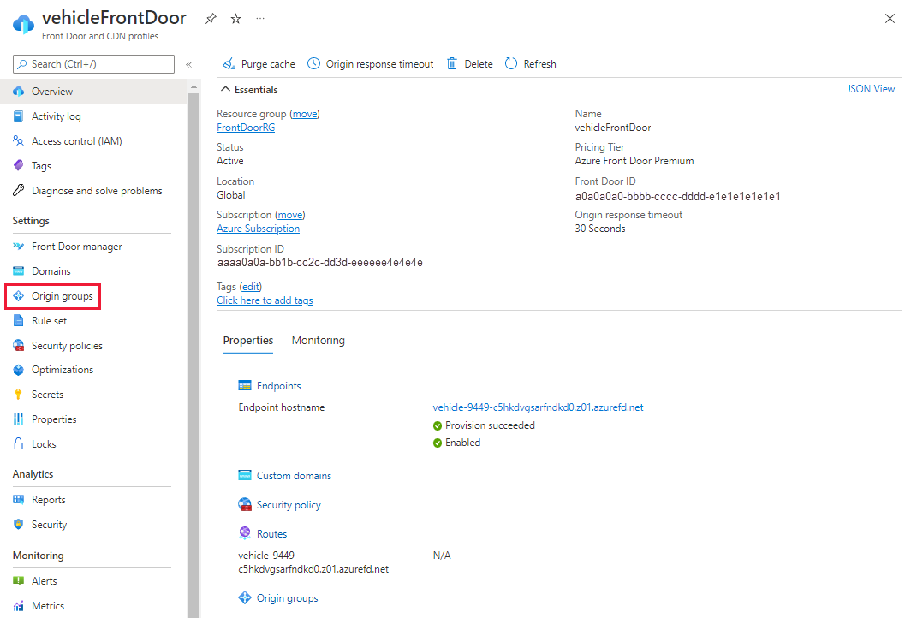The image size is (917, 618).
Task: Open the more options ellipsis menu
Action: pyautogui.click(x=260, y=19)
